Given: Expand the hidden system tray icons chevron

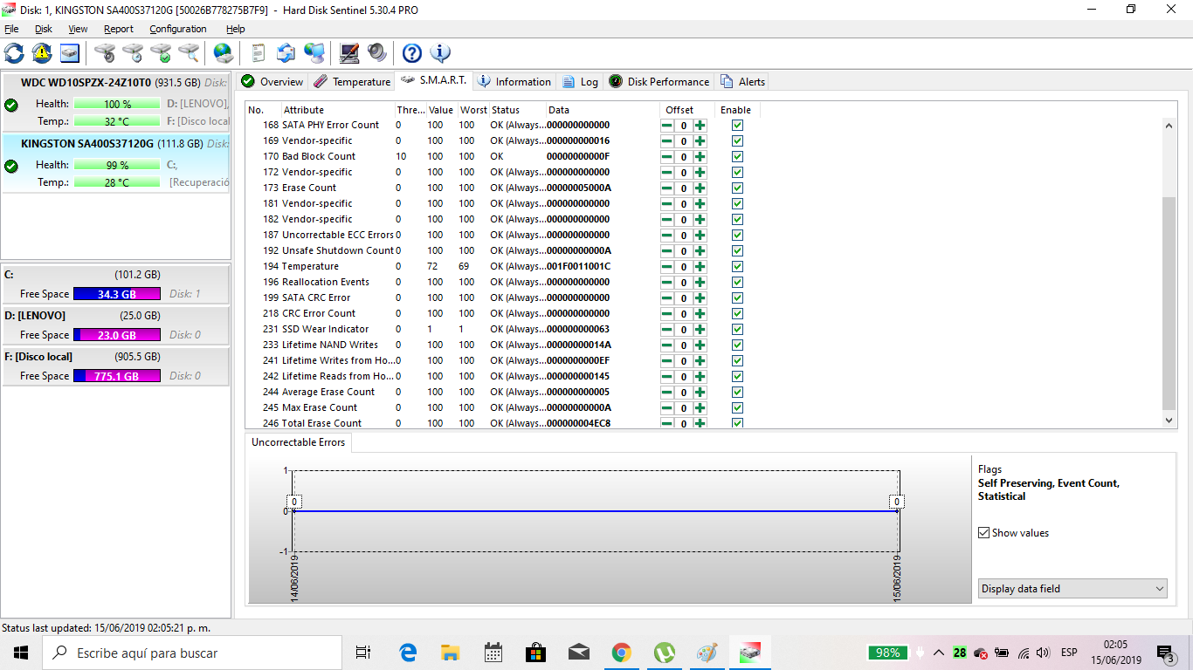Looking at the screenshot, I should click(939, 653).
